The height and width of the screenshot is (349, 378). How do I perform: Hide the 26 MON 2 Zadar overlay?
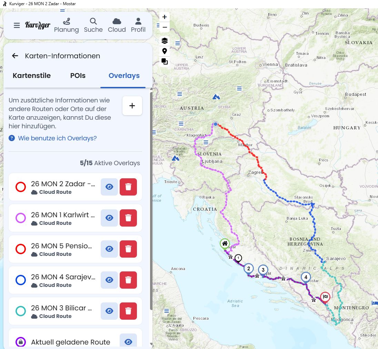(109, 187)
